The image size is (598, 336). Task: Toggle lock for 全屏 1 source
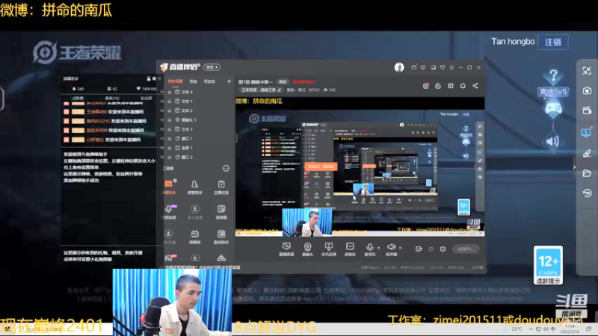tap(170, 148)
